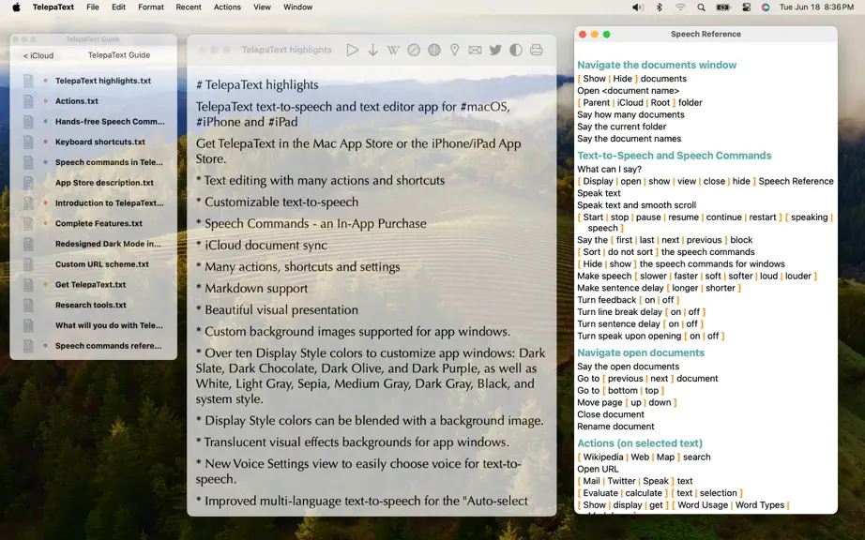This screenshot has width=865, height=540.
Task: Open the Format menu
Action: pos(151,7)
